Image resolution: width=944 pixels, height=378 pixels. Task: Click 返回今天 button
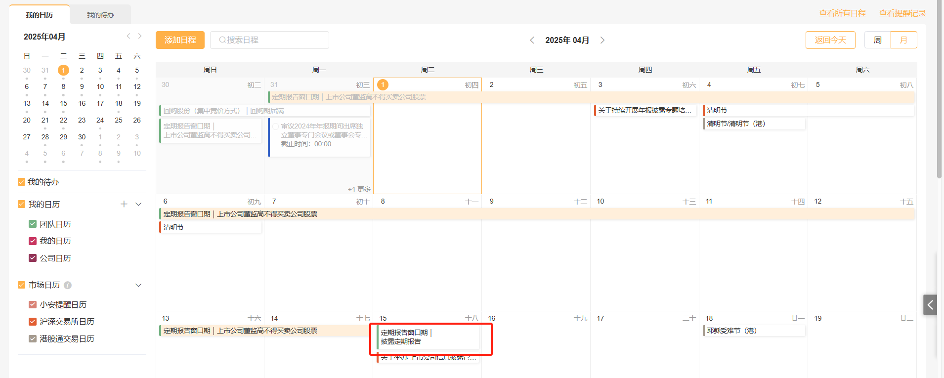pyautogui.click(x=830, y=40)
